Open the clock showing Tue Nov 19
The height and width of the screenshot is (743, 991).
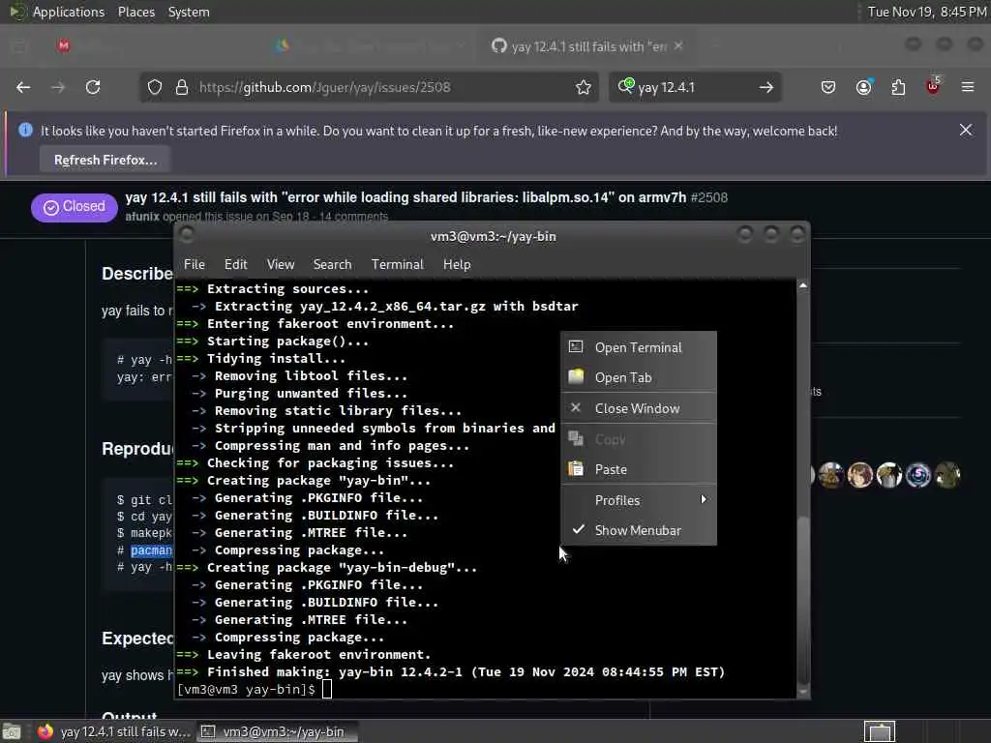[x=926, y=12]
